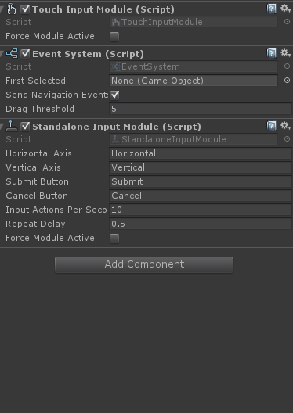Enable Force Module Active under Standalone Input Module
293x413 pixels.
pos(114,239)
